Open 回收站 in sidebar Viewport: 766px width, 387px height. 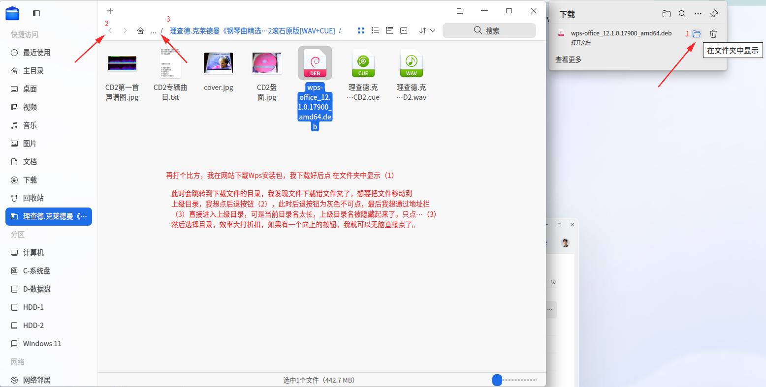(49, 198)
